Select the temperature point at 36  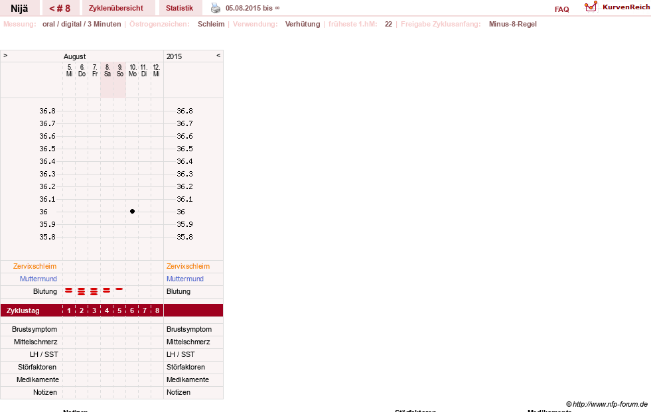tap(133, 211)
